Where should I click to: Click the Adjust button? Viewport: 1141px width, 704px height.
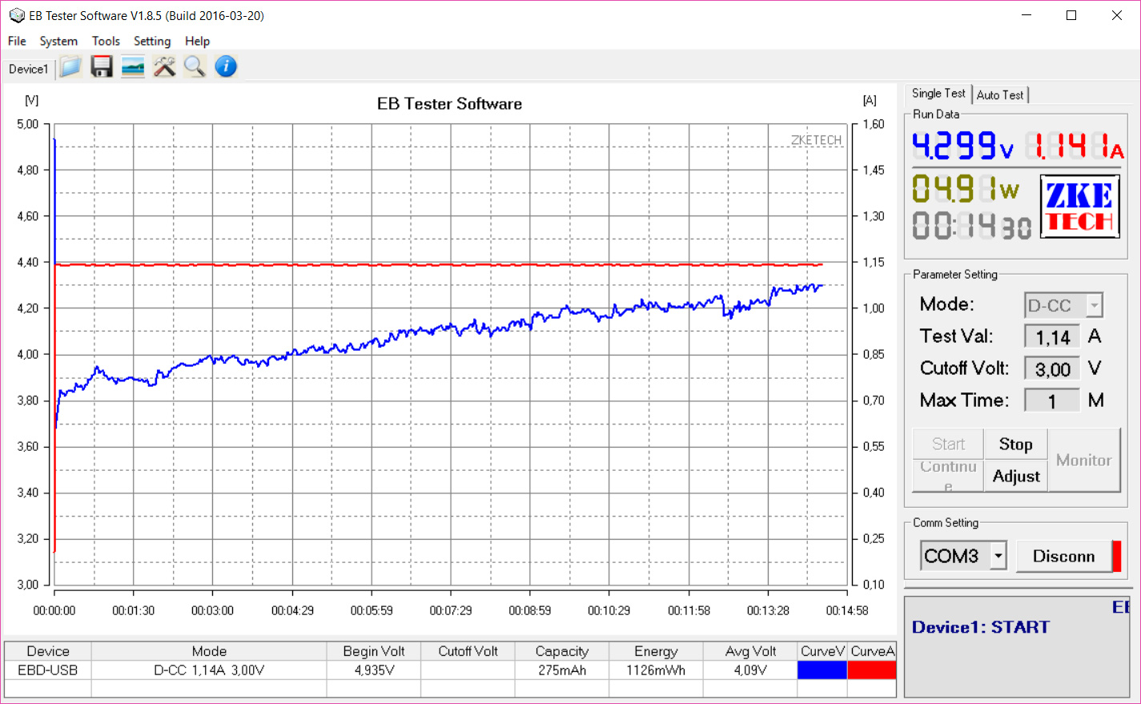click(x=1015, y=477)
